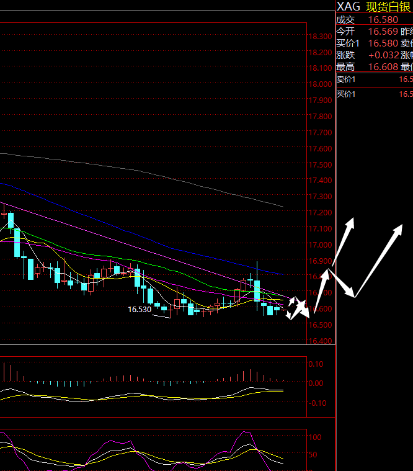Click the 17.400 price axis label
The image size is (413, 471).
[320, 181]
